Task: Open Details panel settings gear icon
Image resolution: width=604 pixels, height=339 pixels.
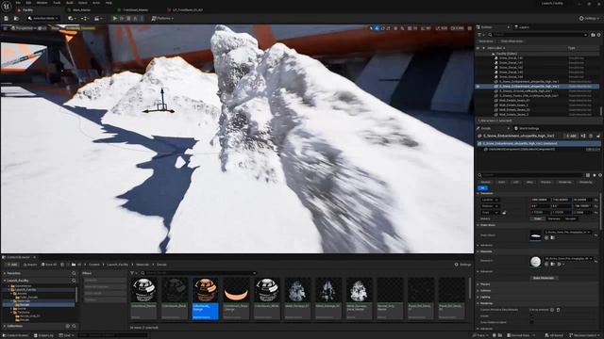Action: (600, 175)
